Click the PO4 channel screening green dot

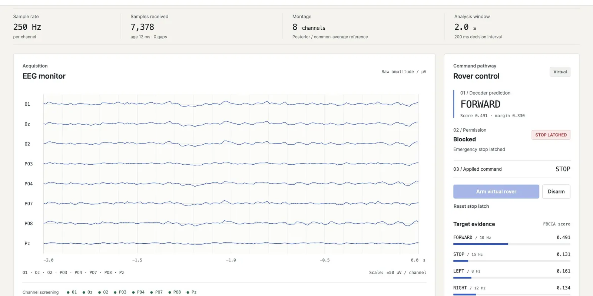coord(133,292)
